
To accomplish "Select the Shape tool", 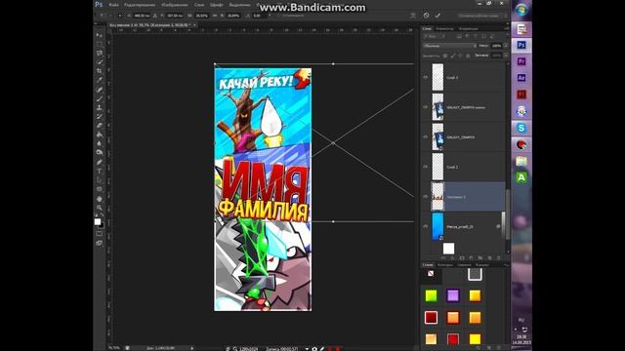I will [100, 189].
